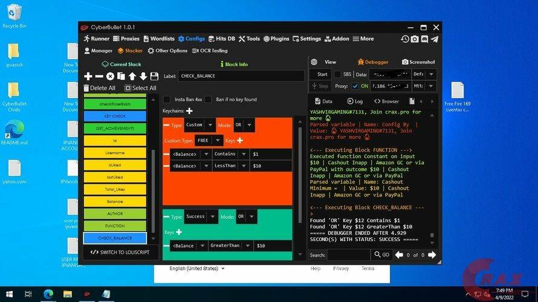Delete the Balance Contains $1 key
538x302 pixels.
166,154
